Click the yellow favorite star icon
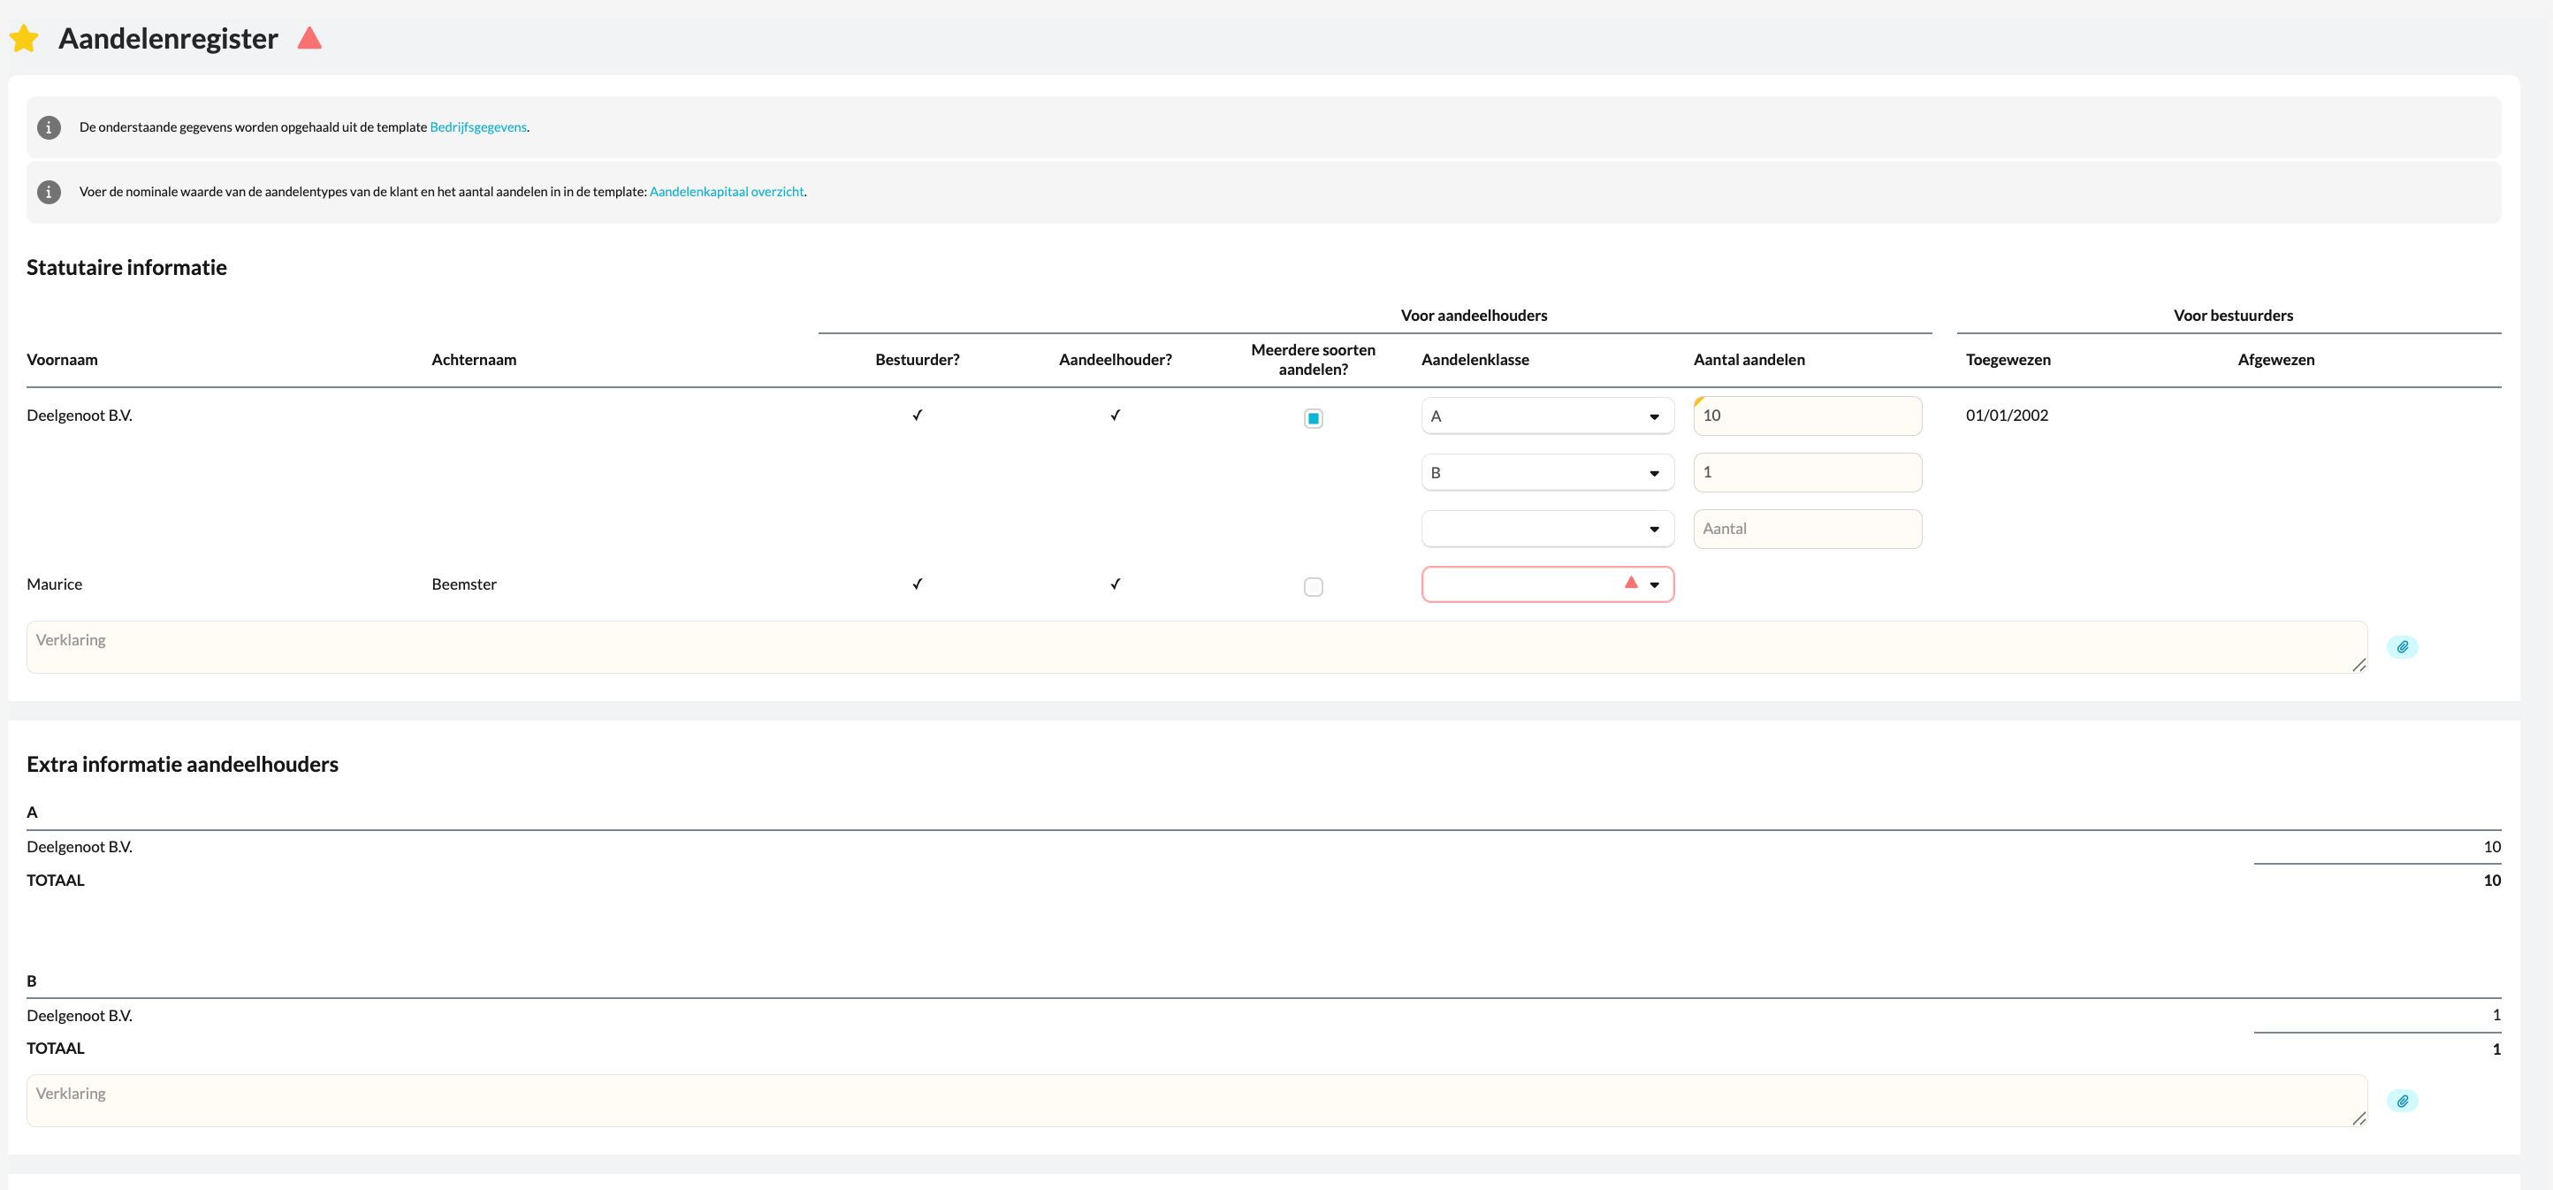 coord(24,39)
